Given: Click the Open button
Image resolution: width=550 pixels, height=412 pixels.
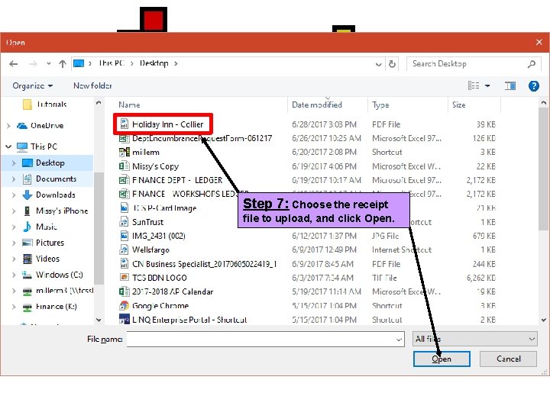Looking at the screenshot, I should (442, 359).
